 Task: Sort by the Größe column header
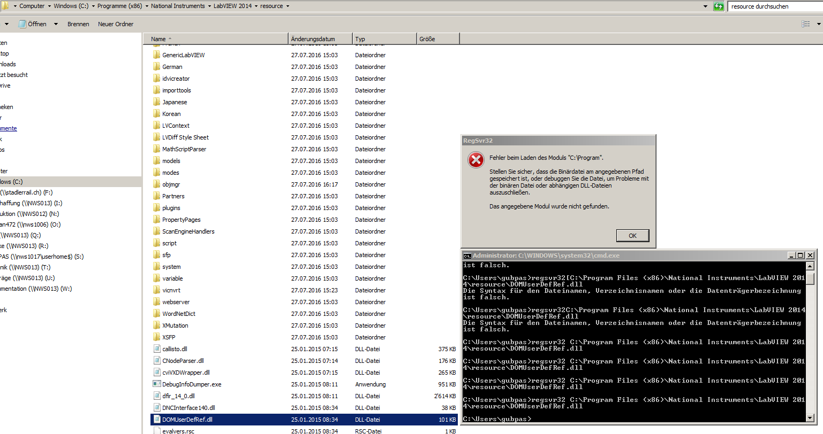pos(438,39)
